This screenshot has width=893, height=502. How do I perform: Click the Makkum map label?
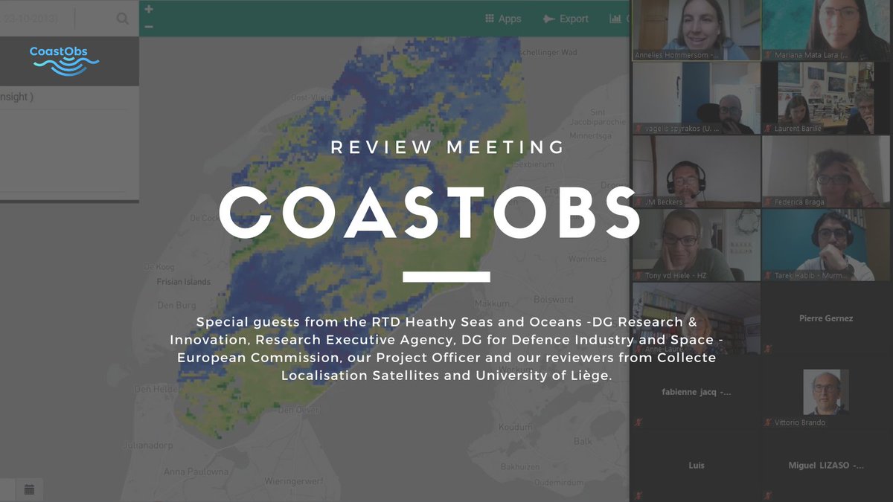pyautogui.click(x=493, y=303)
